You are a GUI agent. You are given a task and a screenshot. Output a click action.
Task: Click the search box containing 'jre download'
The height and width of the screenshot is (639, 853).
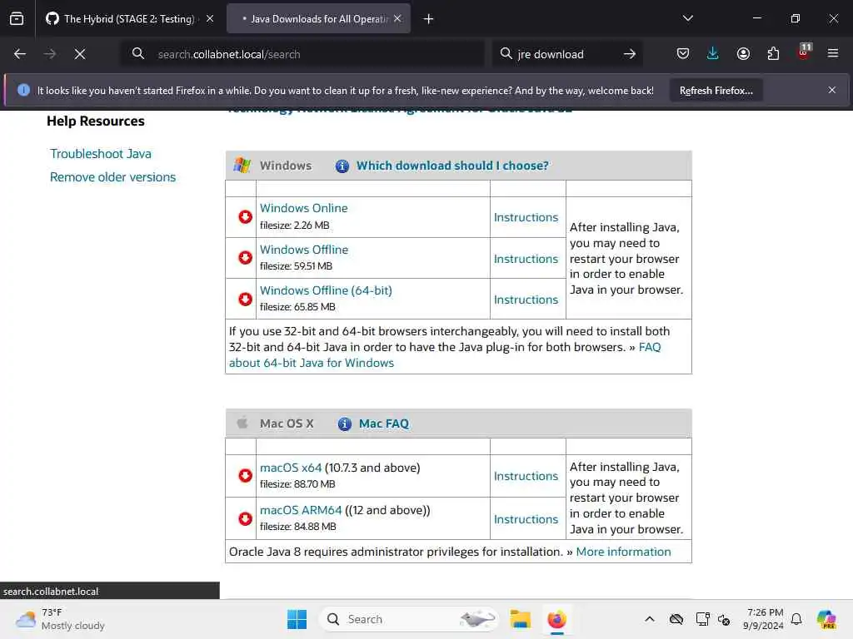click(566, 54)
